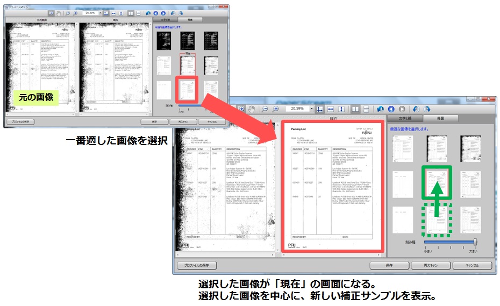Viewport: 500px width, 306px height.
Task: Open the 背景 tab in back window
Action: [x=190, y=20]
